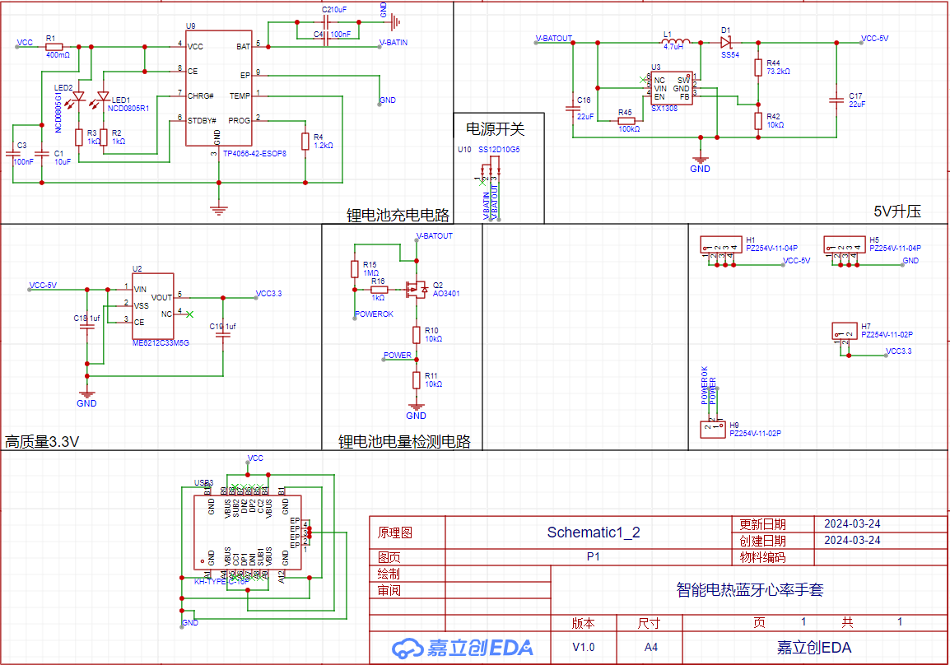This screenshot has width=950, height=665.
Task: Click resistor R45 100kΩ
Action: [626, 120]
